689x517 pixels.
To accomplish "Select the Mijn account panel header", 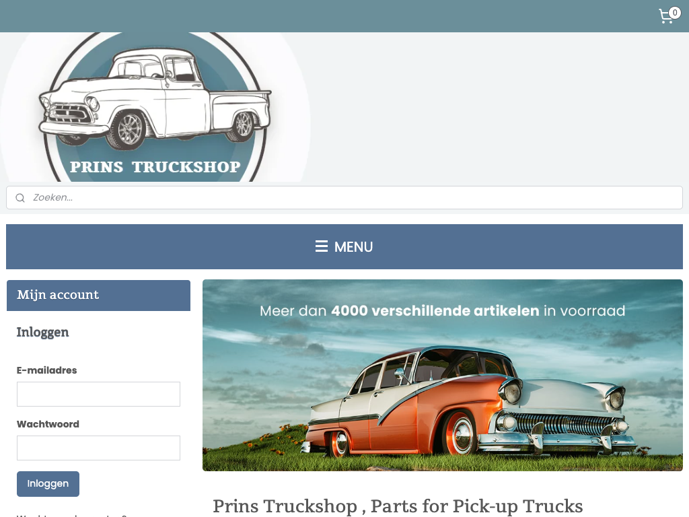I will [98, 295].
